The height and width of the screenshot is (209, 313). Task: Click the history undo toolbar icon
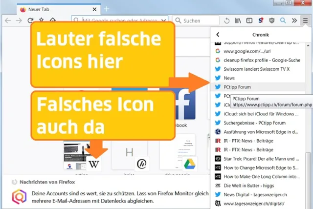227,21
